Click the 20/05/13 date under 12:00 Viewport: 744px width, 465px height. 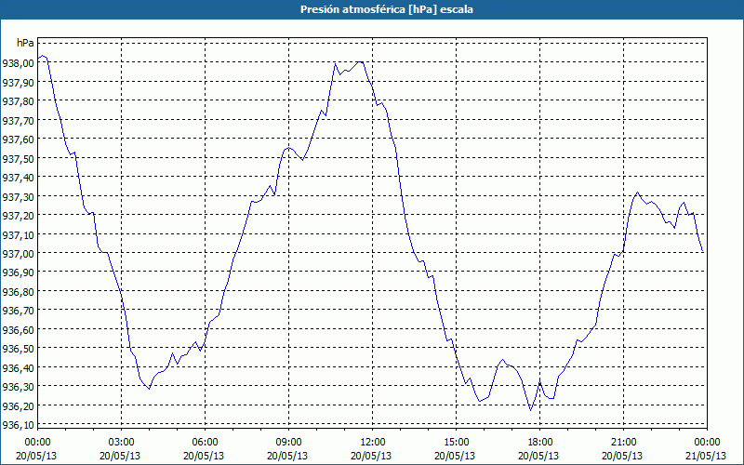pos(373,456)
